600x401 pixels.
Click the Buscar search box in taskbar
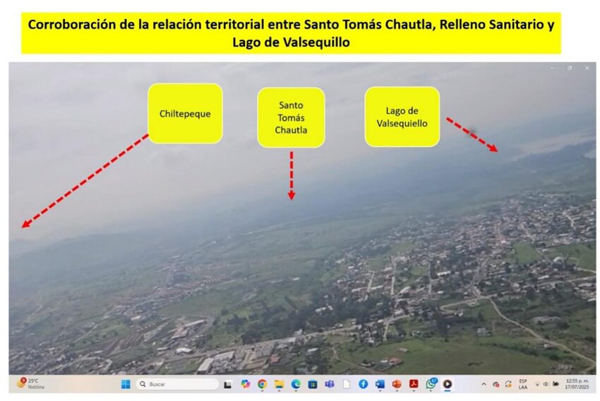(177, 384)
